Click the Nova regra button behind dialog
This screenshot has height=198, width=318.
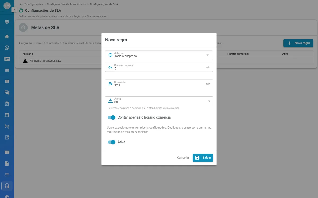point(298,43)
